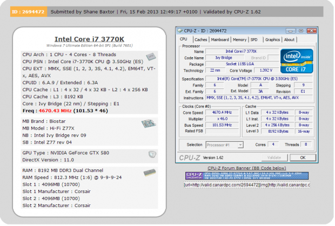Switch to the Caches tab

pyautogui.click(x=200, y=40)
